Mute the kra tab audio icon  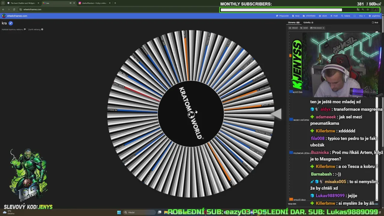click(x=70, y=3)
